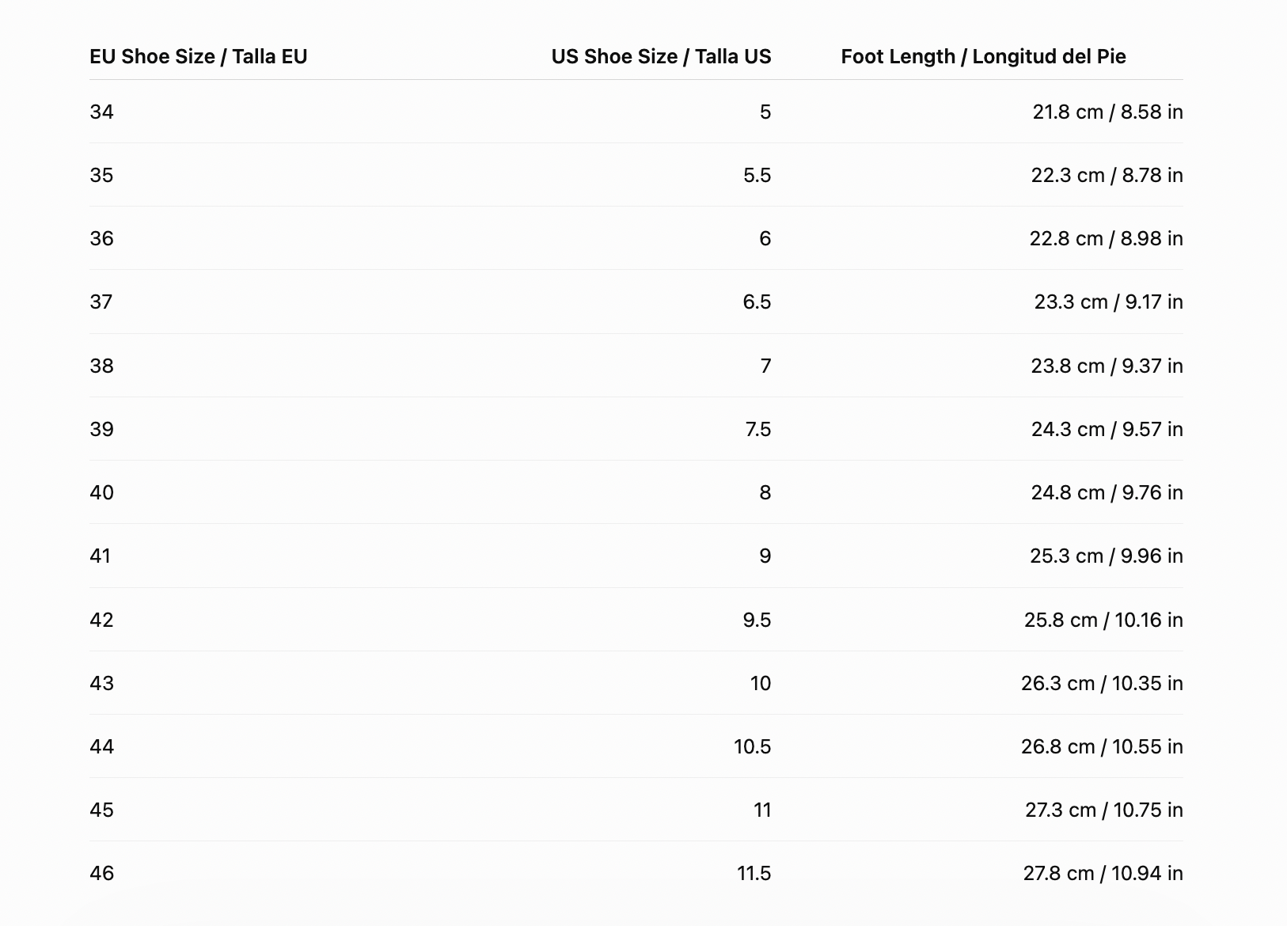Select EU size 40 cell
Image resolution: width=1287 pixels, height=926 pixels.
click(x=101, y=492)
